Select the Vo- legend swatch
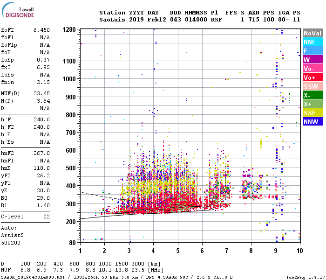Viewport: 326px width, 280px height. tap(313, 69)
